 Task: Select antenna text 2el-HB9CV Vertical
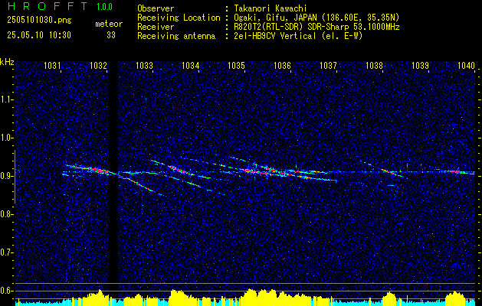pos(275,36)
